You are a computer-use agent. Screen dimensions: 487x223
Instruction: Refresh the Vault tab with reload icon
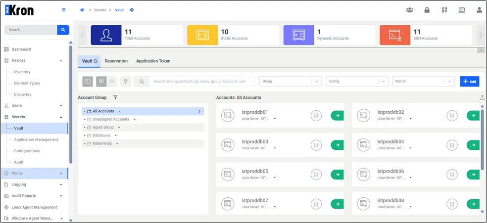click(96, 61)
